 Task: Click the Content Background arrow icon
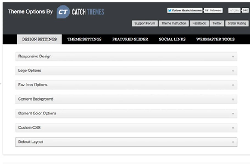click(x=233, y=99)
